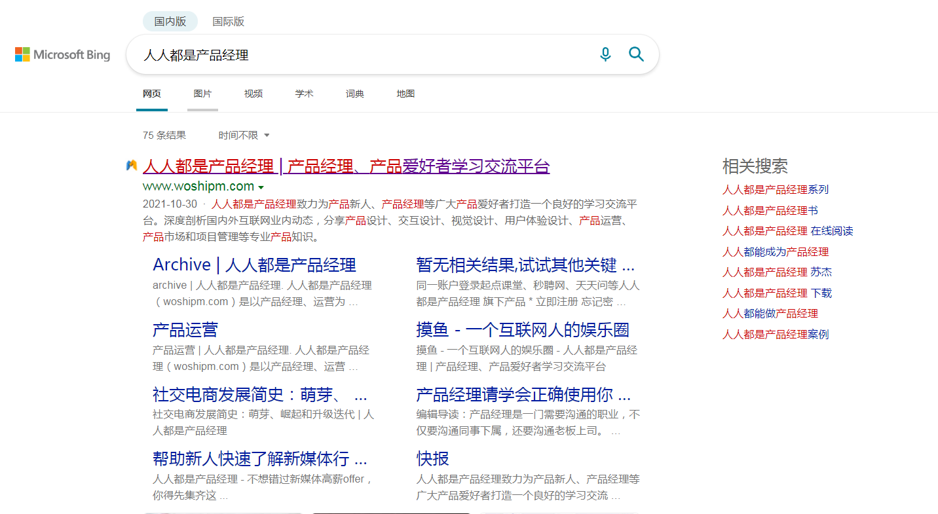Click the 摸鱼 娱乐圈 sublink
This screenshot has height=514, width=938.
(x=522, y=329)
